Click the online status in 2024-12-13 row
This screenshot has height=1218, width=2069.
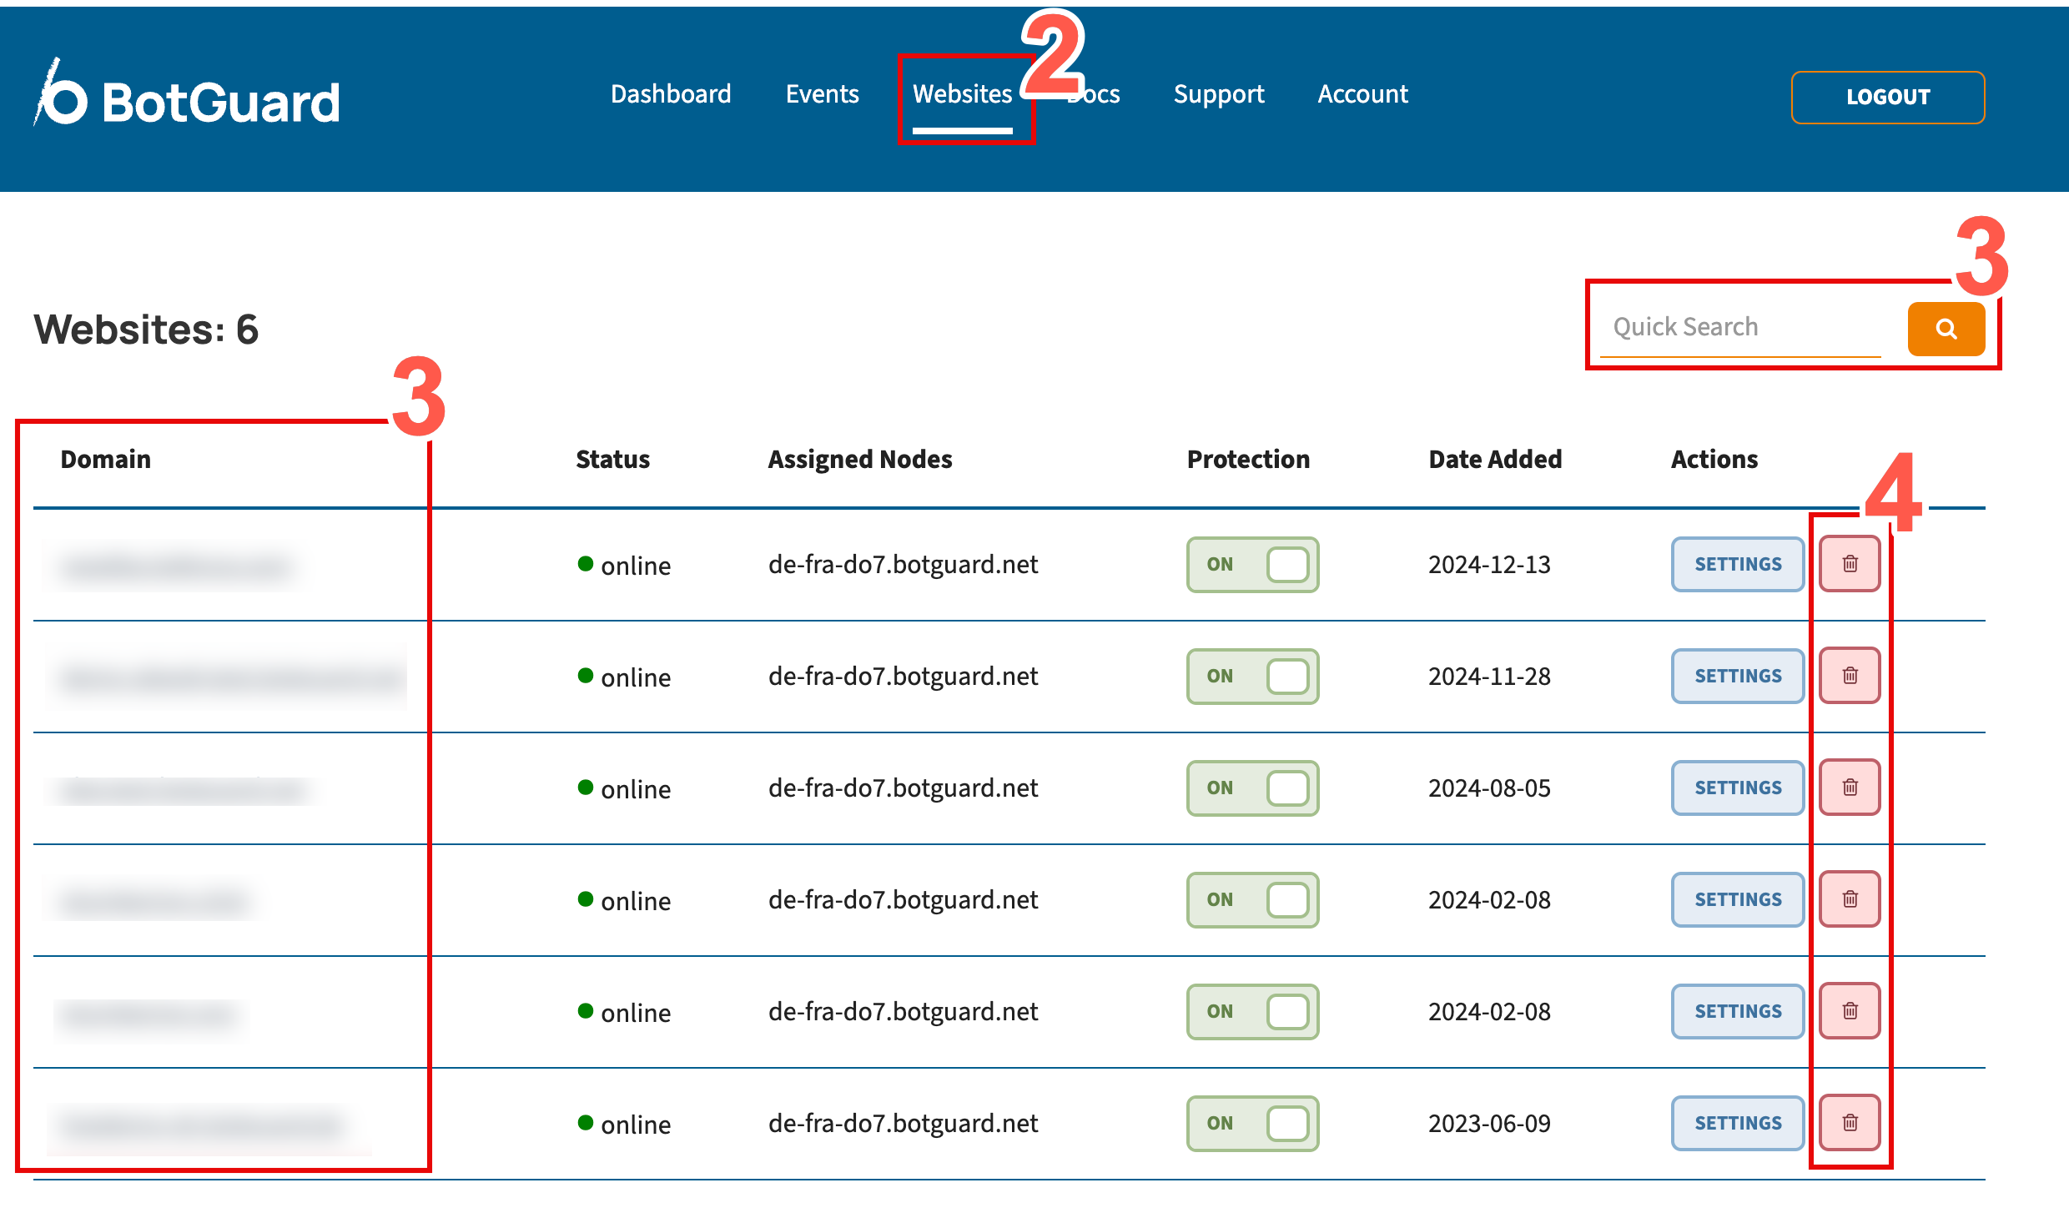pos(624,566)
